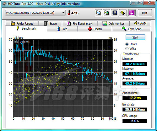The height and width of the screenshot is (131, 157).
Task: Click the Exit button
Action: point(145,13)
